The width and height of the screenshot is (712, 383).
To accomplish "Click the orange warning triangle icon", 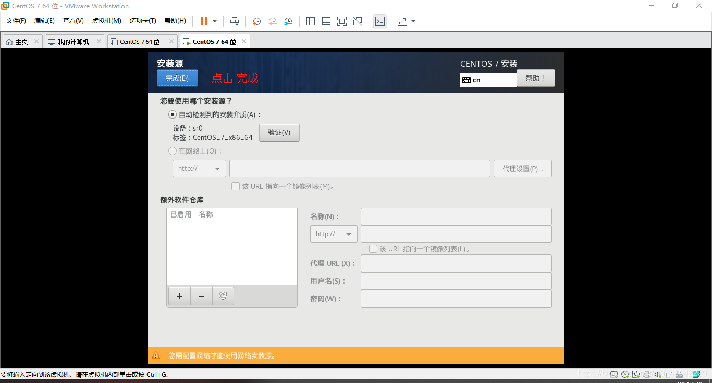I will point(156,355).
